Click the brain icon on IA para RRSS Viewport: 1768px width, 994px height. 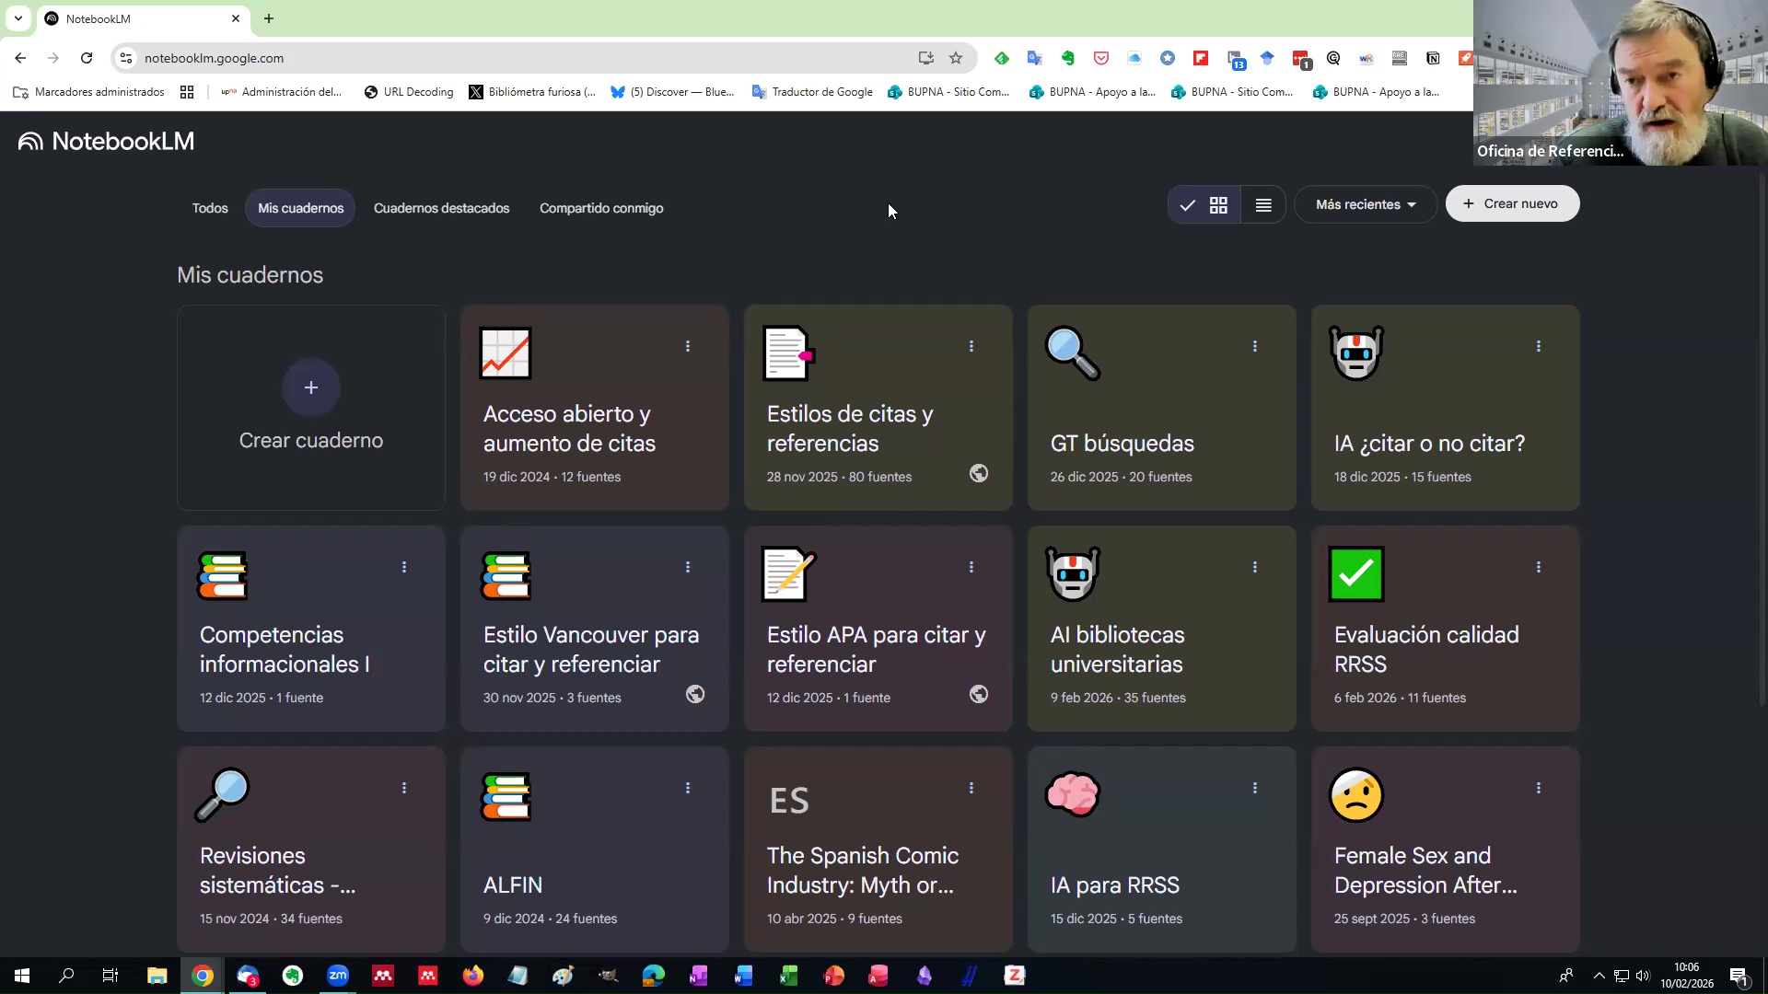[1073, 793]
